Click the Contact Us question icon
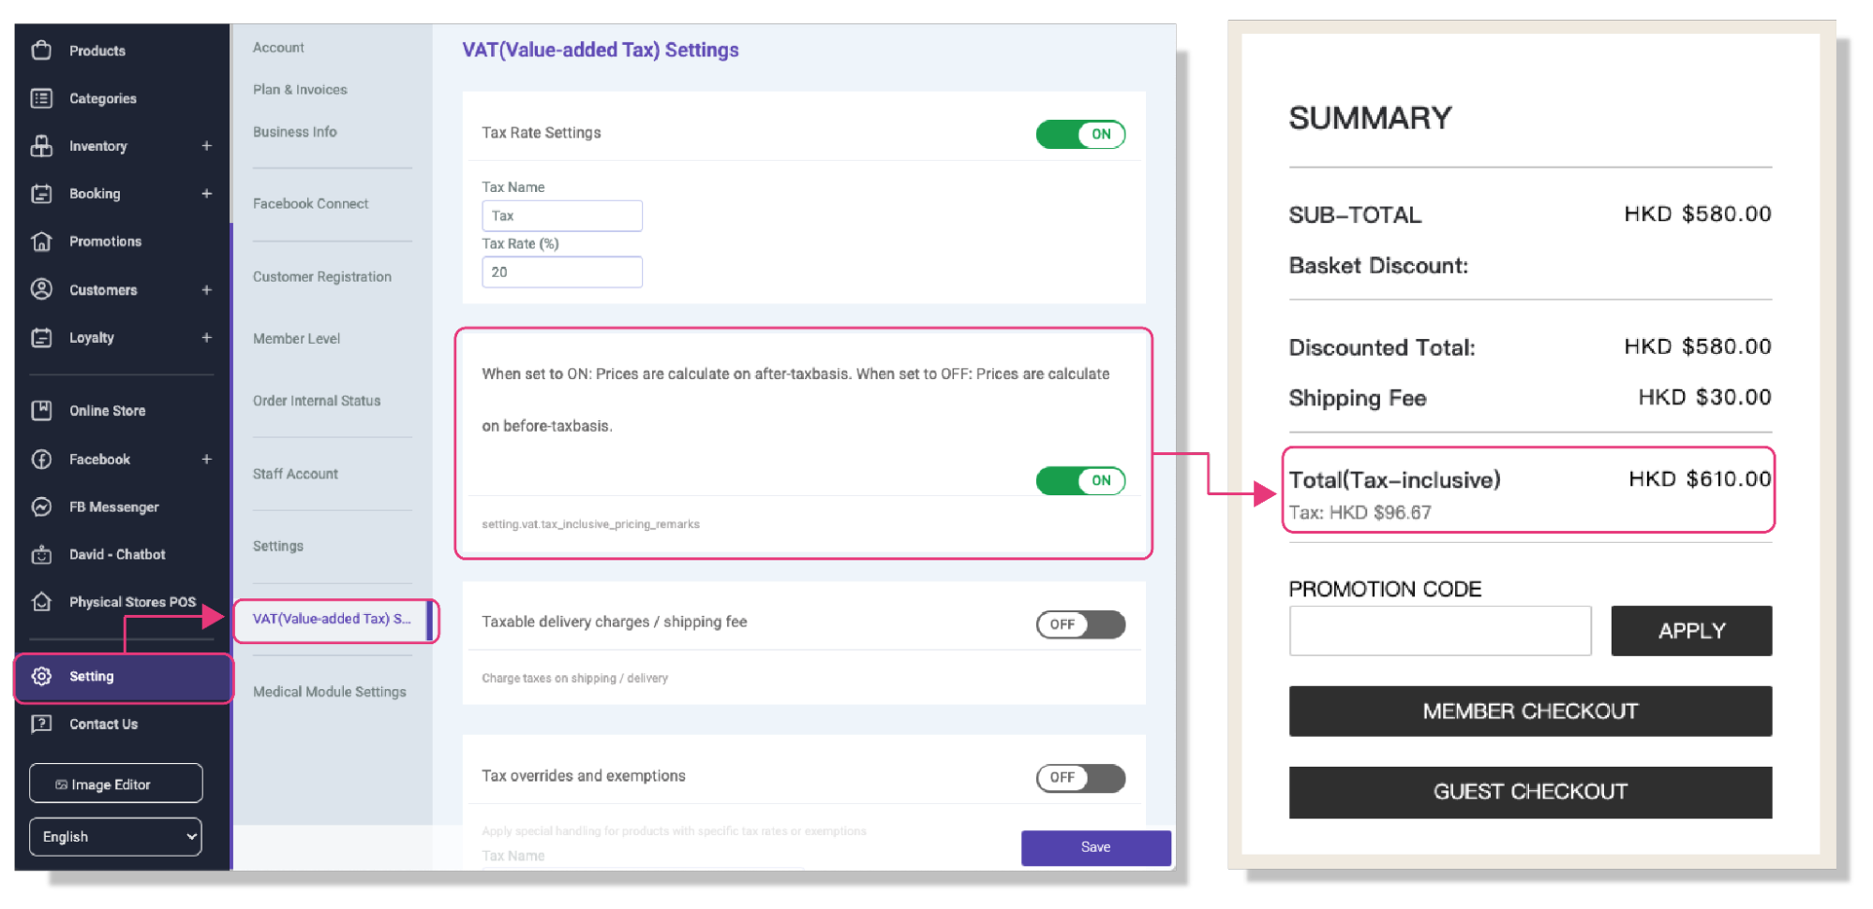 point(41,724)
